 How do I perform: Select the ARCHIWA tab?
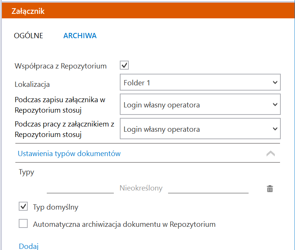pyautogui.click(x=80, y=36)
